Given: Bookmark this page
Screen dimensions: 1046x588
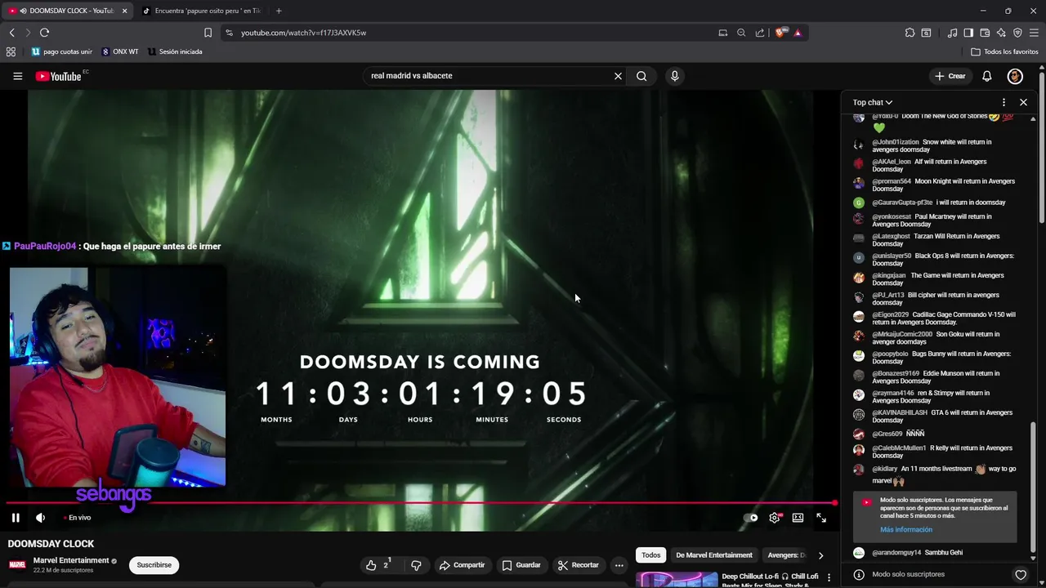Looking at the screenshot, I should point(208,33).
